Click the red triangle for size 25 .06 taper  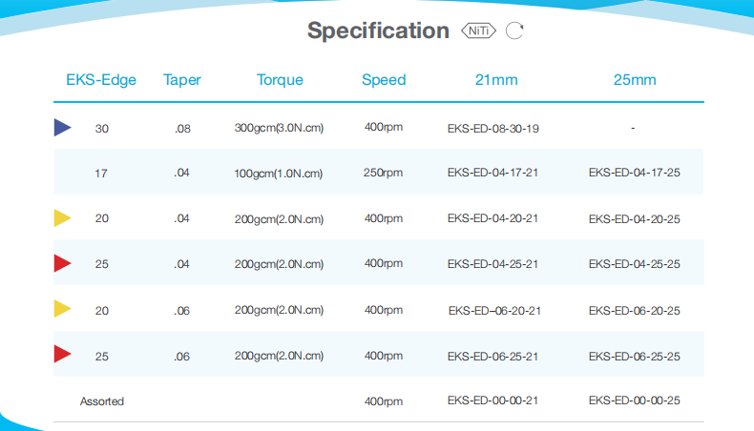pyautogui.click(x=62, y=355)
